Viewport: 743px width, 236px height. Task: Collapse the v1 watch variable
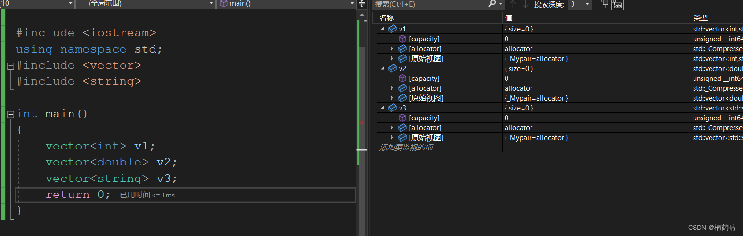pyautogui.click(x=383, y=29)
